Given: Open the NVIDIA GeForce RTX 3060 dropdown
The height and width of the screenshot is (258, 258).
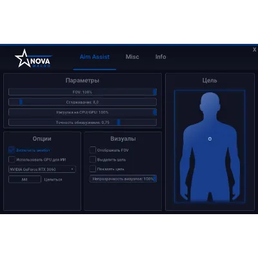Looking at the screenshot, I should tap(42, 169).
